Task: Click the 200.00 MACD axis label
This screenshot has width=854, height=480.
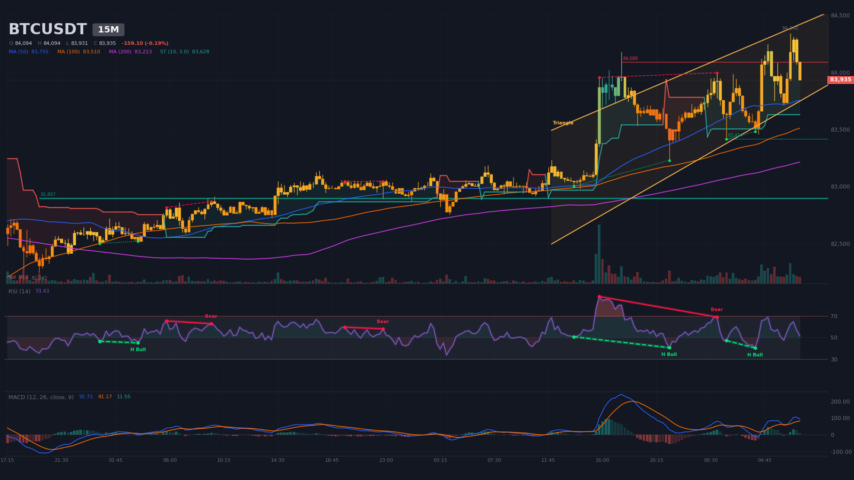Action: point(840,402)
